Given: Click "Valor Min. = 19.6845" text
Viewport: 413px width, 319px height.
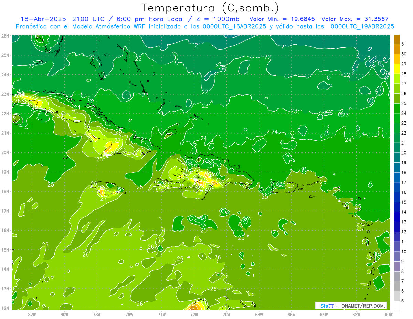Looking at the screenshot, I should (x=282, y=19).
